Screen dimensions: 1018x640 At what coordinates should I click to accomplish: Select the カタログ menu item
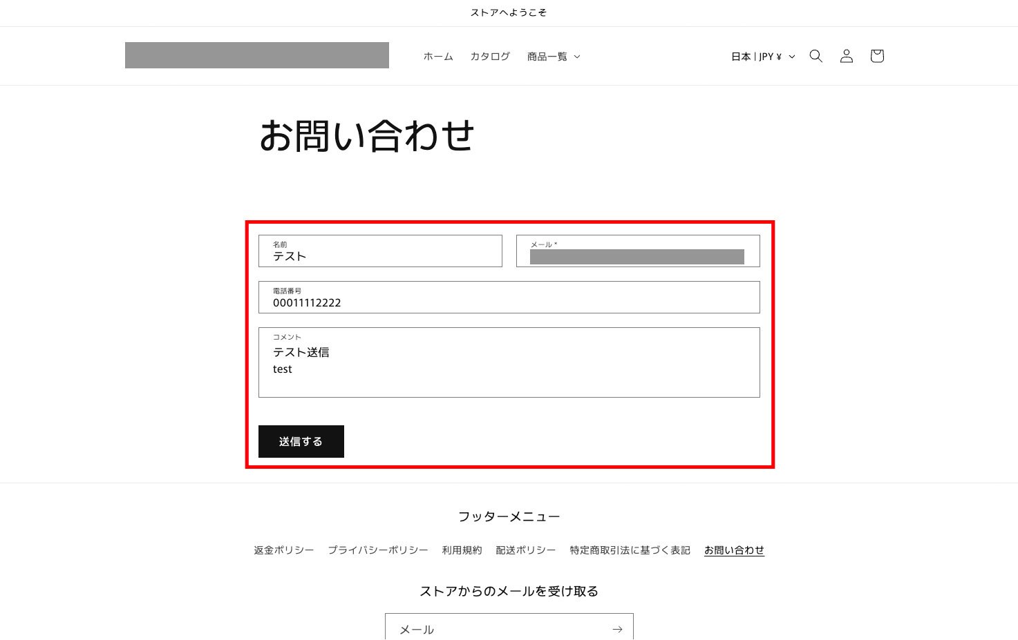click(x=489, y=56)
